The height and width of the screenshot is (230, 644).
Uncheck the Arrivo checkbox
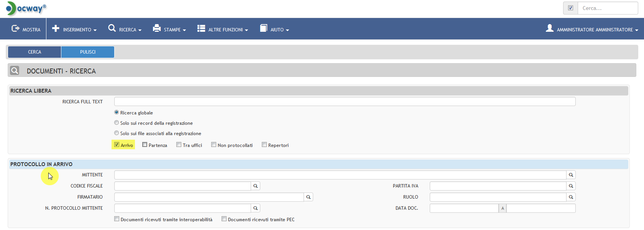(x=117, y=145)
